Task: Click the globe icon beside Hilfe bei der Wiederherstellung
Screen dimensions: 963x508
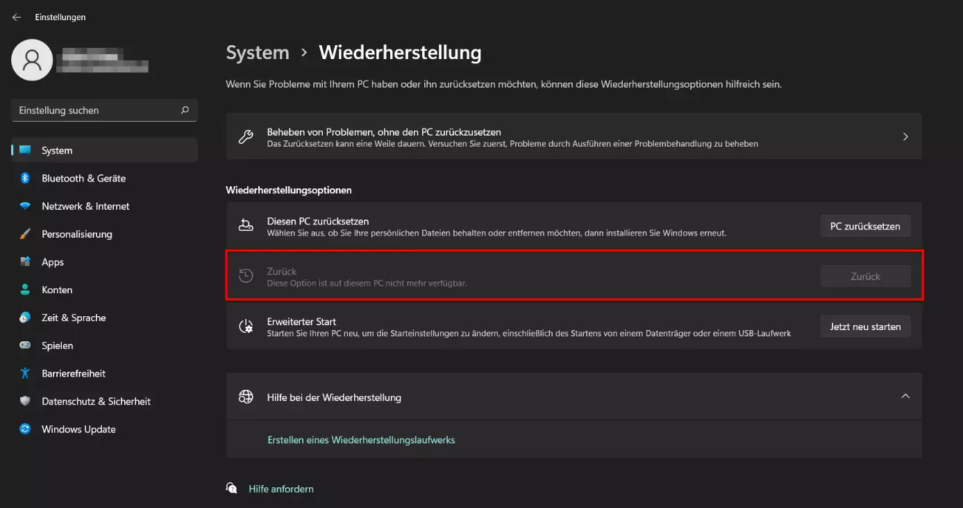Action: (x=246, y=397)
